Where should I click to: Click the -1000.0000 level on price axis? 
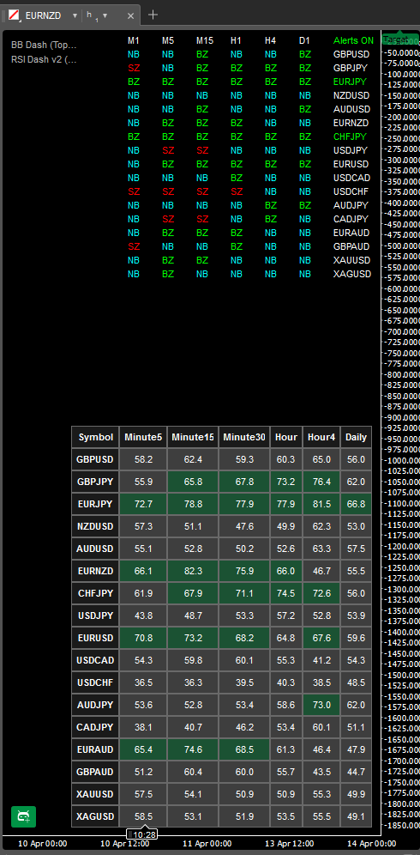402,461
